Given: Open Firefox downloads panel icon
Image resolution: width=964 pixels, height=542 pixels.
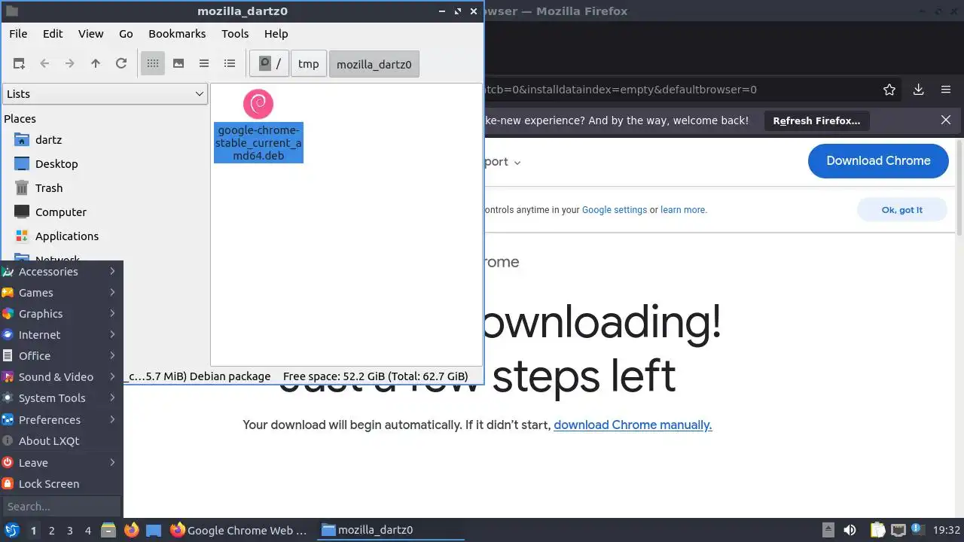Looking at the screenshot, I should (x=919, y=90).
